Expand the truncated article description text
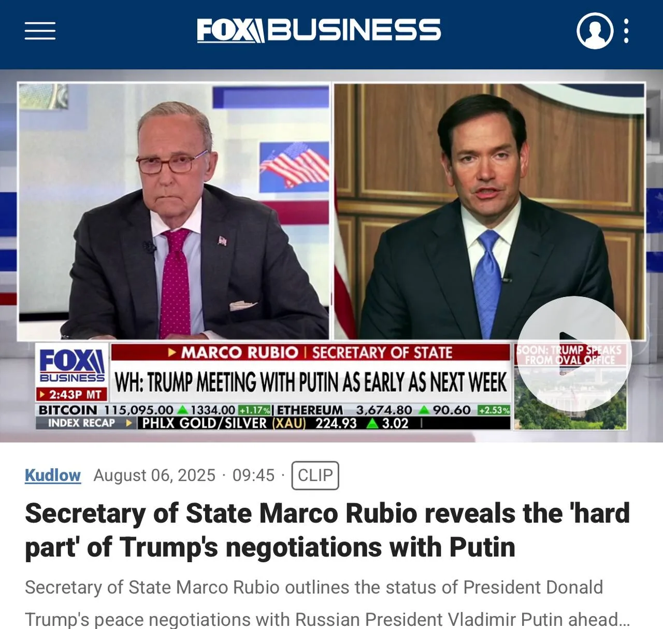 (x=327, y=603)
